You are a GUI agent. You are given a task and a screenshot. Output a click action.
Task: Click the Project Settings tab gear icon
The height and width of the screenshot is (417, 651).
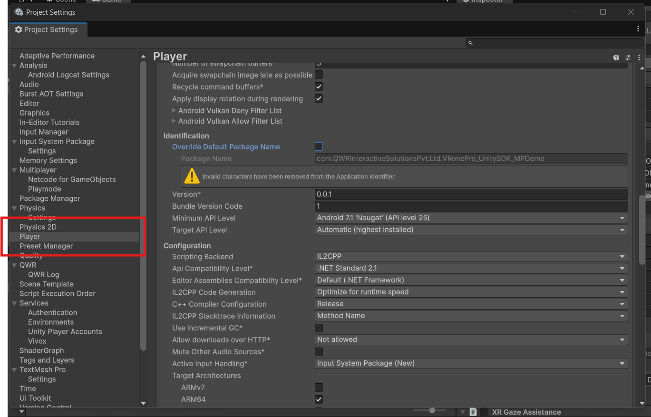point(19,29)
